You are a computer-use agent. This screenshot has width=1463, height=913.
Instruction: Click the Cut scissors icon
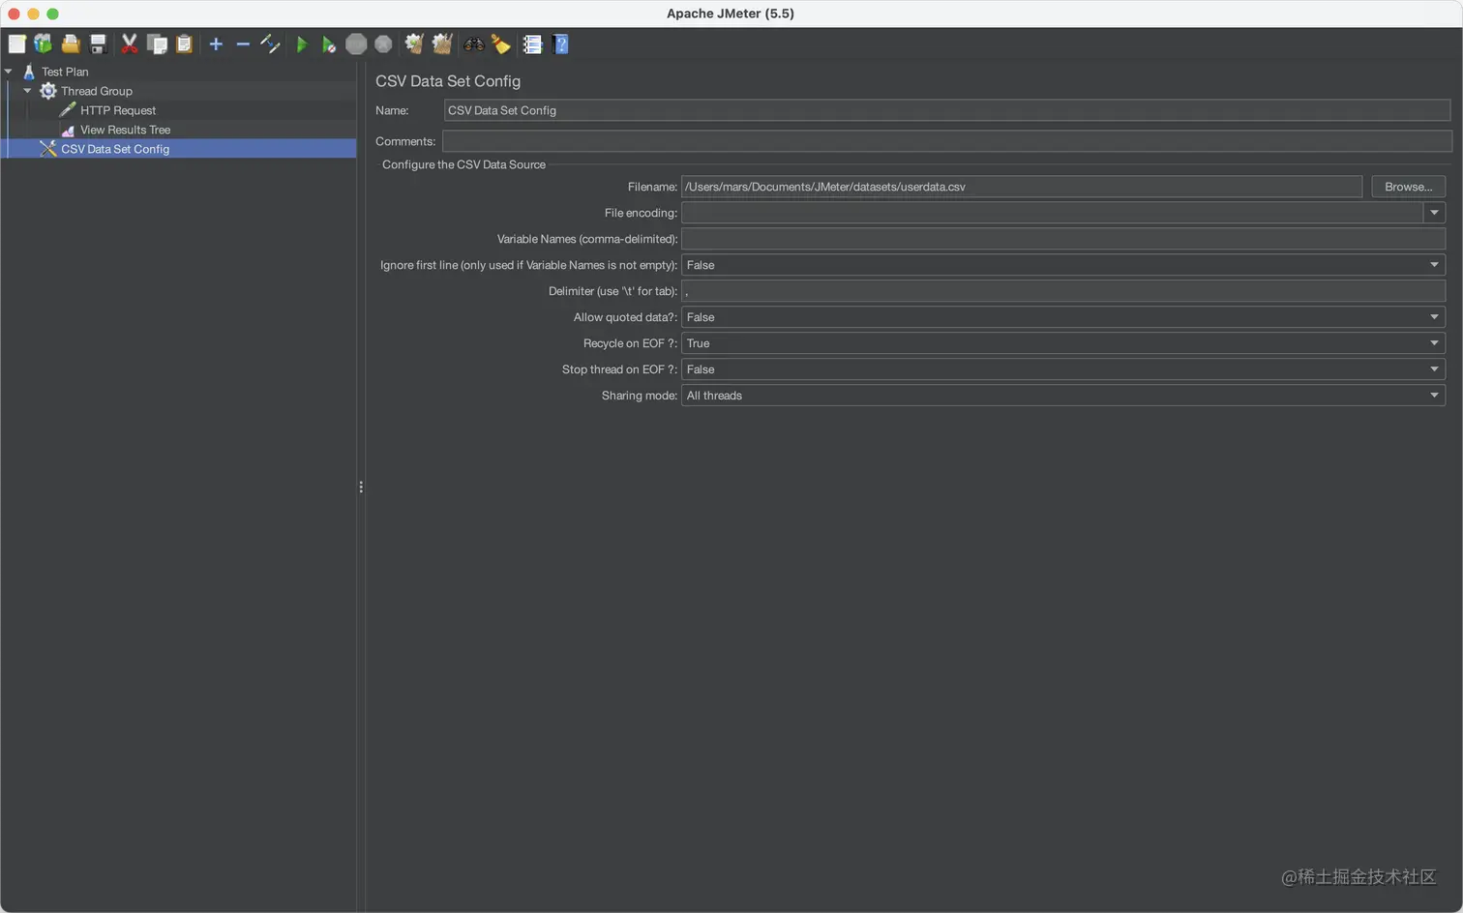(x=130, y=44)
